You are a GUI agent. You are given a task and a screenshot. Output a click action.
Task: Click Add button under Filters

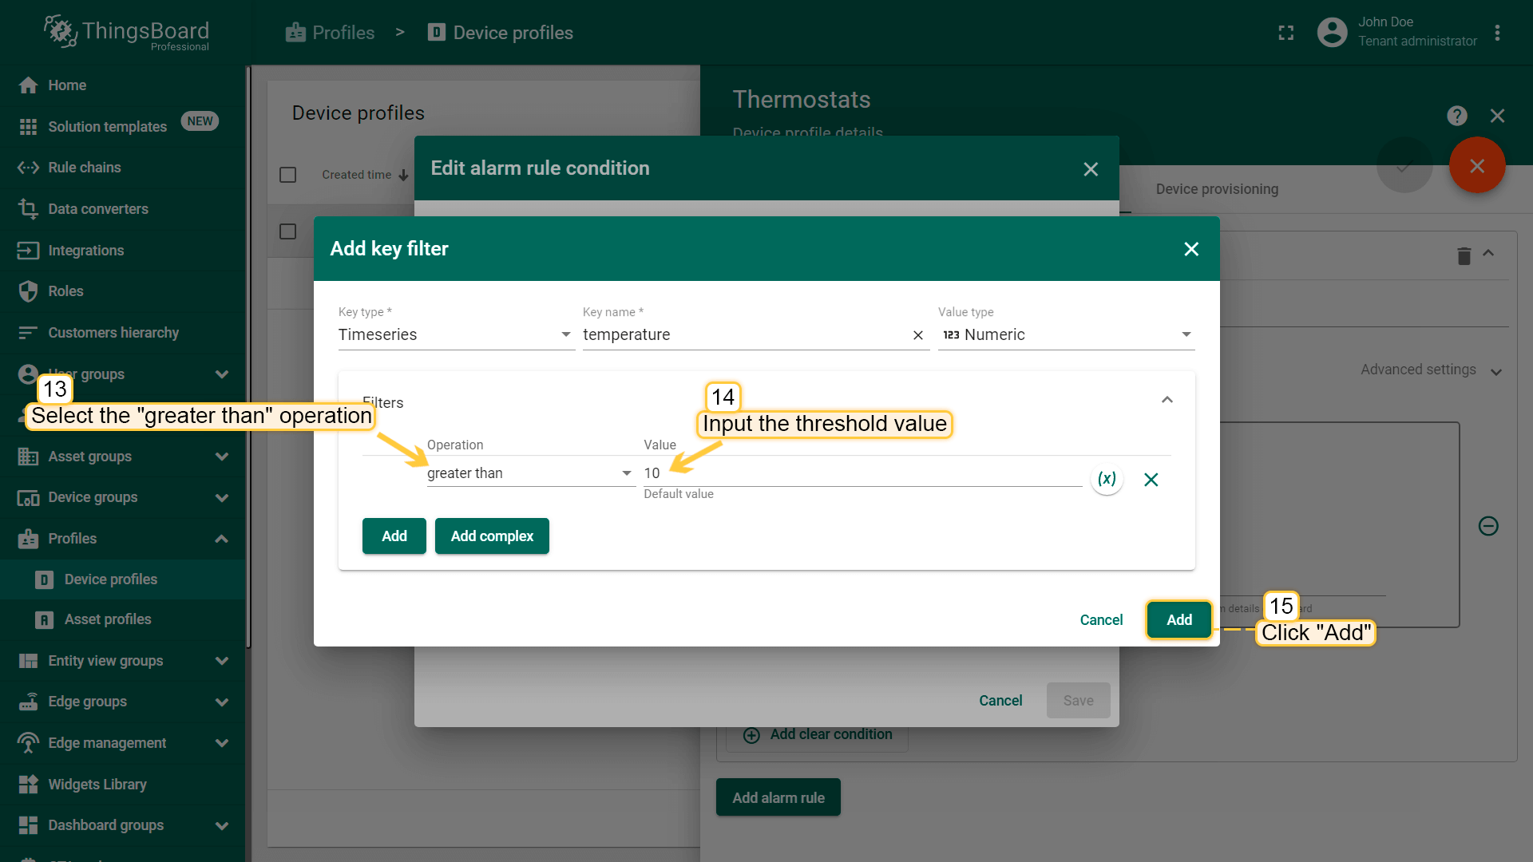click(x=394, y=536)
